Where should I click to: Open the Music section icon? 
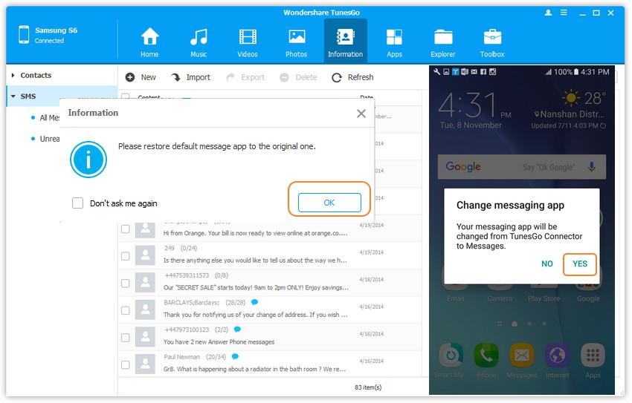199,37
